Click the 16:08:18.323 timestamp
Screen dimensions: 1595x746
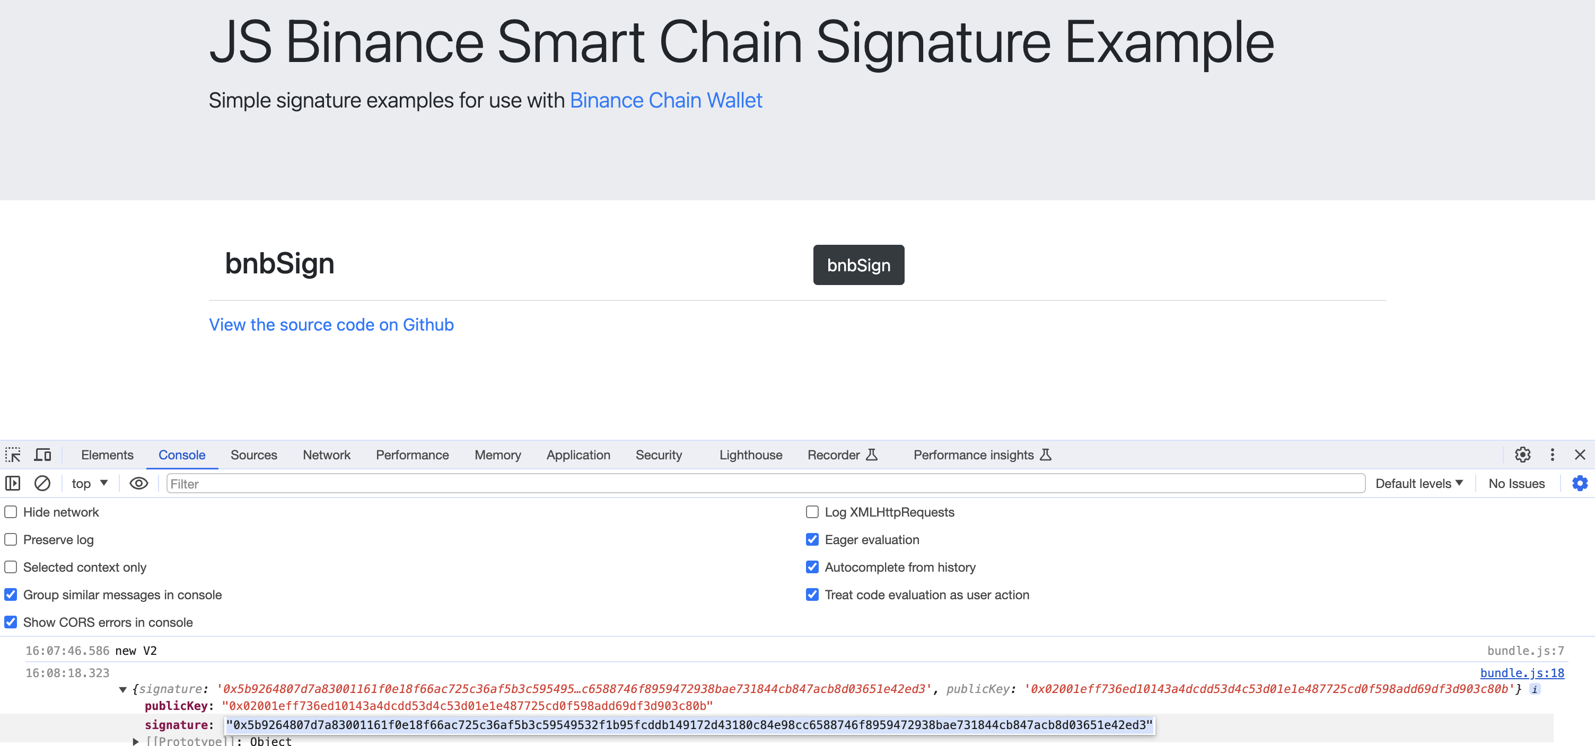click(67, 672)
